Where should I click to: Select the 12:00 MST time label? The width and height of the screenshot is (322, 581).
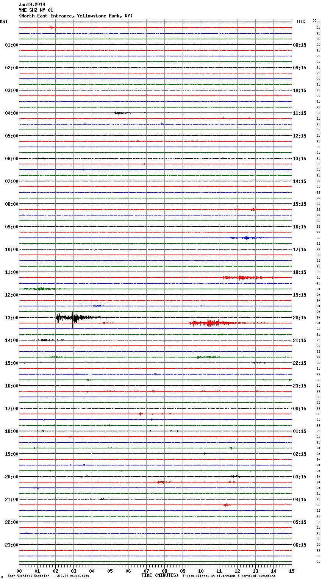12,295
